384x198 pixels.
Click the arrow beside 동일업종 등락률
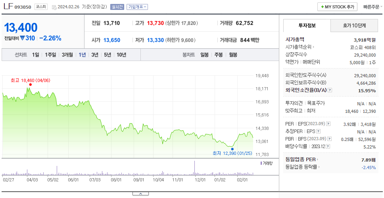(319, 167)
